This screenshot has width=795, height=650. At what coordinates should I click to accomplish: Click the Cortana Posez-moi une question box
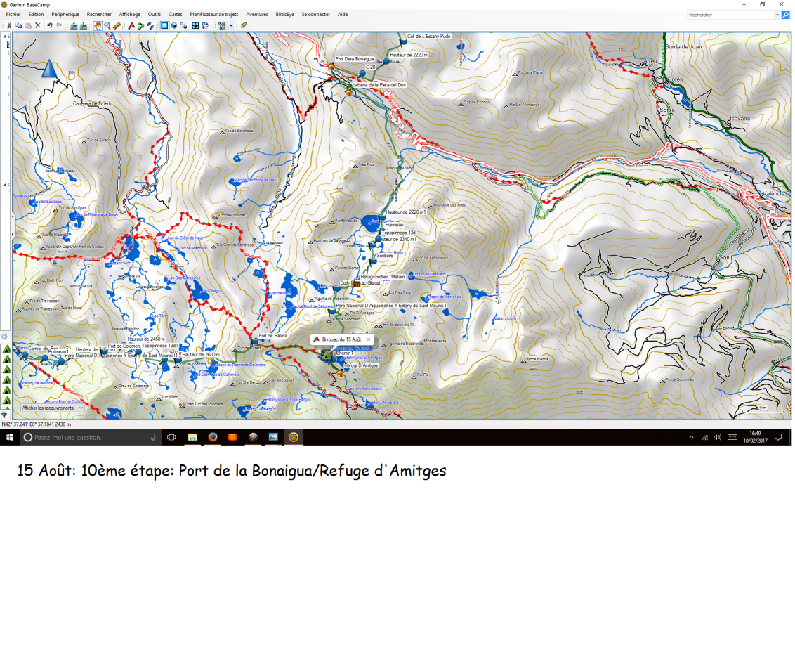91,437
